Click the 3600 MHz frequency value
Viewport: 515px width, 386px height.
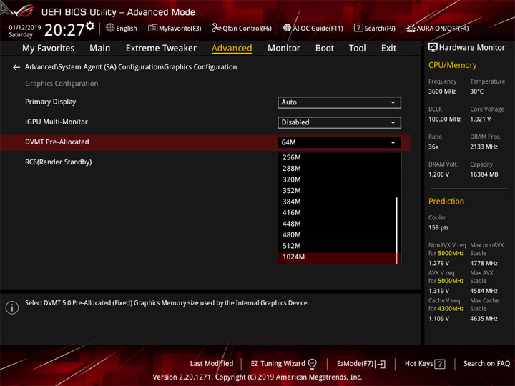pyautogui.click(x=442, y=91)
